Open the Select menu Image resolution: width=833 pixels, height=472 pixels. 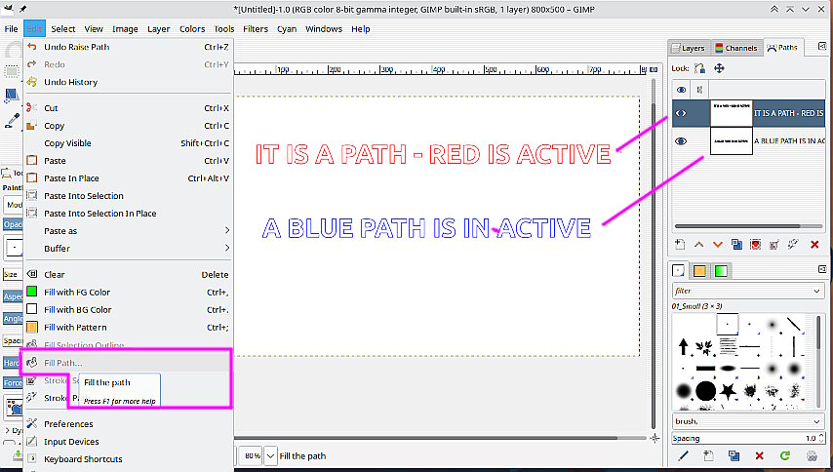coord(63,29)
